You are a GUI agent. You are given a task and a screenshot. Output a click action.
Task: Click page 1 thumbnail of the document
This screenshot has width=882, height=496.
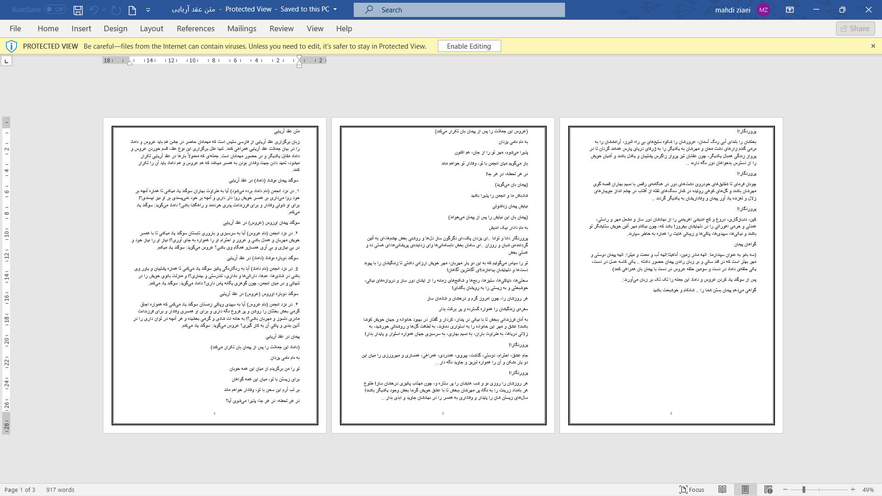pos(215,275)
